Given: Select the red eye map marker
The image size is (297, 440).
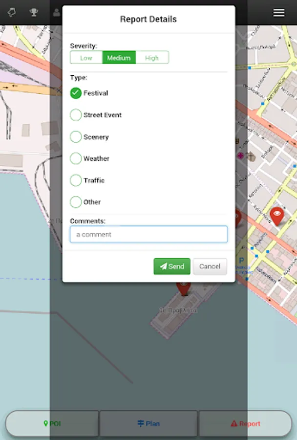Looking at the screenshot, I should 277,216.
